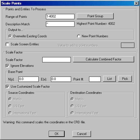Image resolution: width=140 pixels, height=140 pixels.
Task: Confirm with the OK button
Action: 57,134
